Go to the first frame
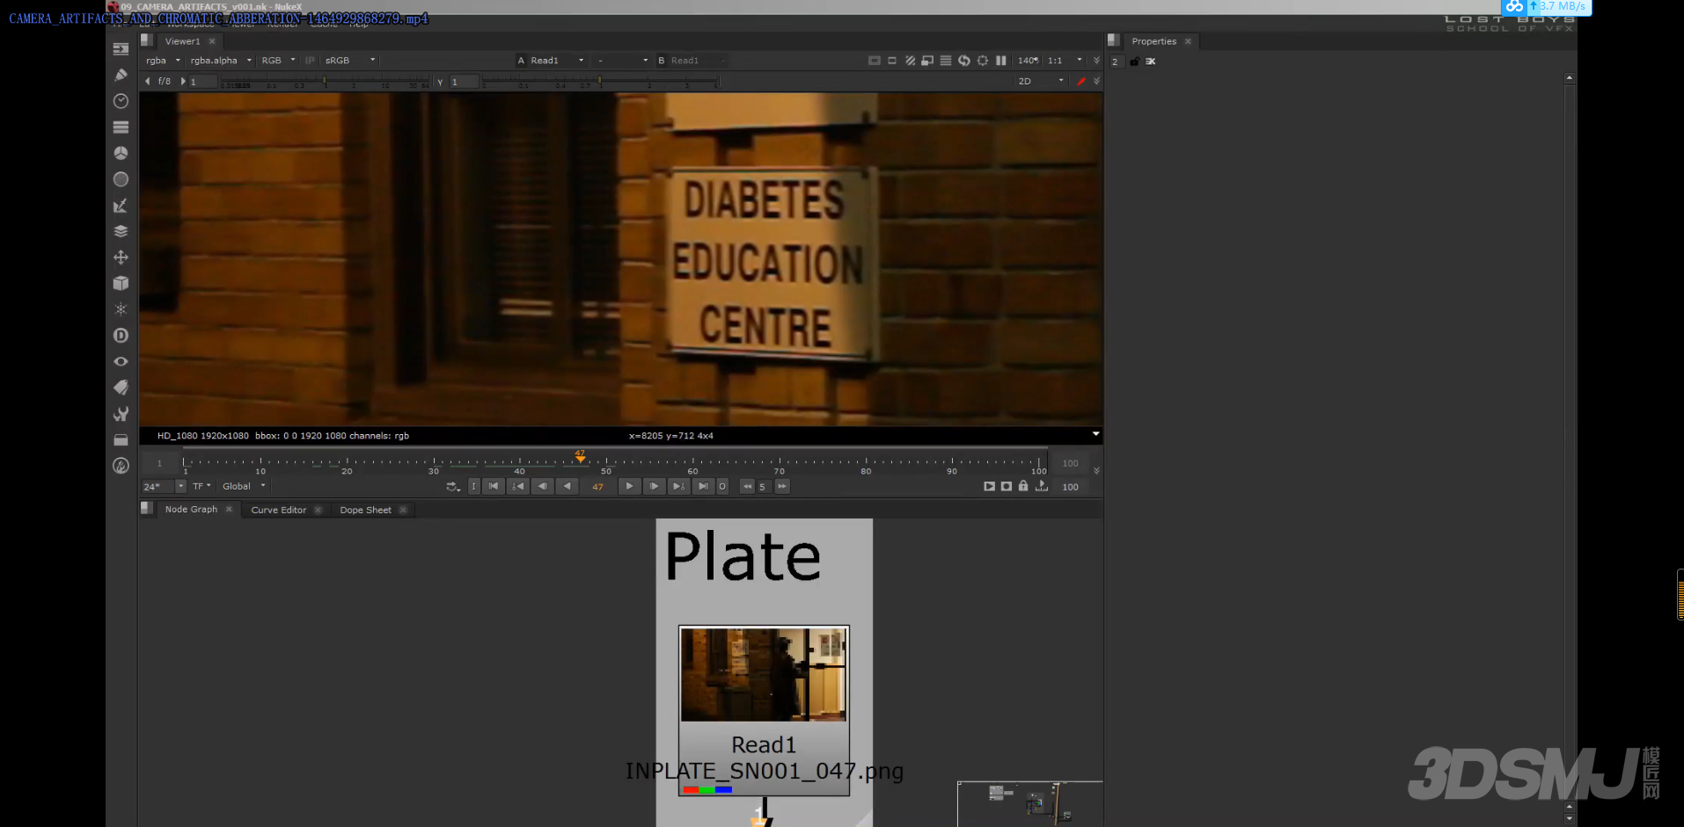This screenshot has height=827, width=1684. coord(494,486)
